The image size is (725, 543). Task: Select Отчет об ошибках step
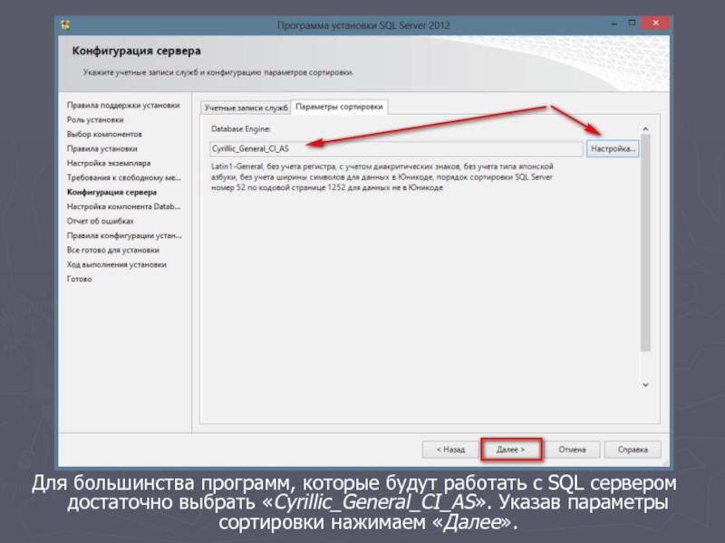click(100, 221)
